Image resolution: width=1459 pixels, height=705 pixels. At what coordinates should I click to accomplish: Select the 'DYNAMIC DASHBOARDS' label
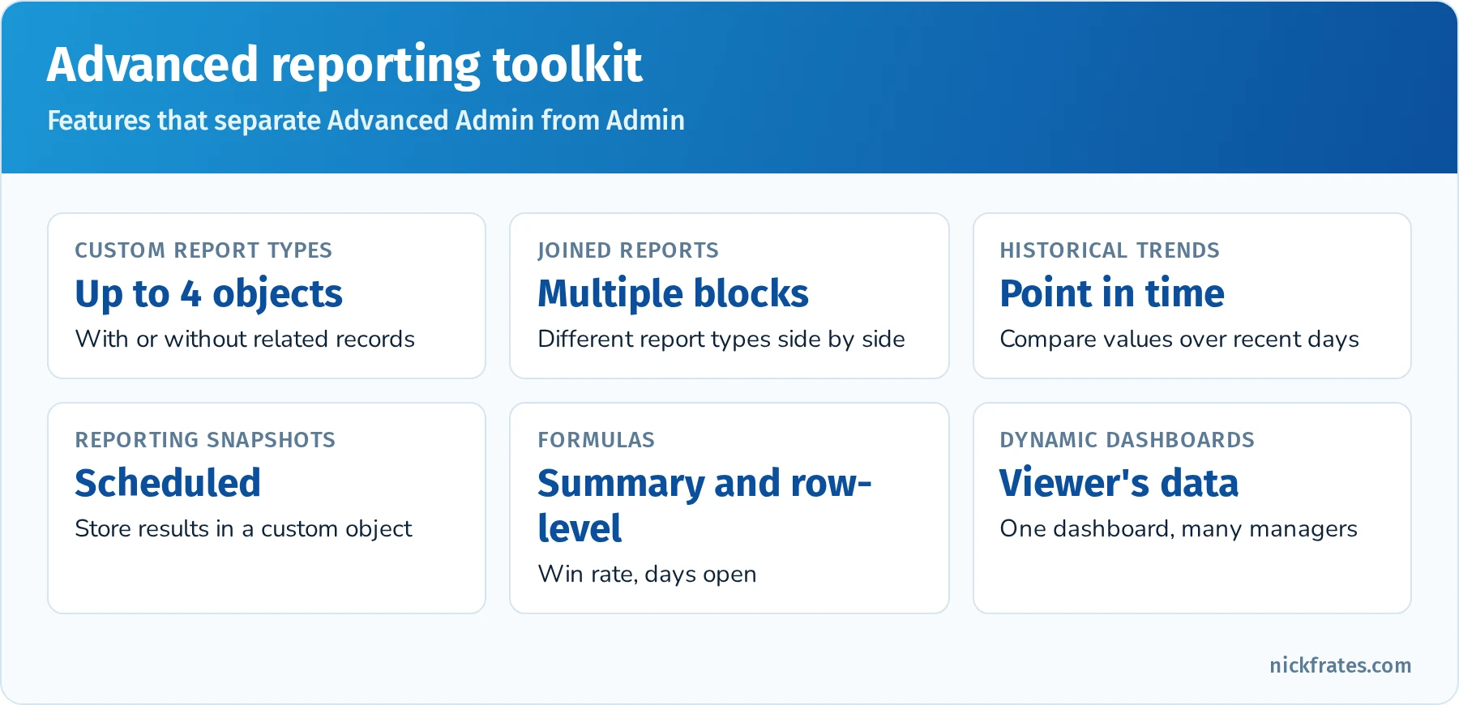1127,440
